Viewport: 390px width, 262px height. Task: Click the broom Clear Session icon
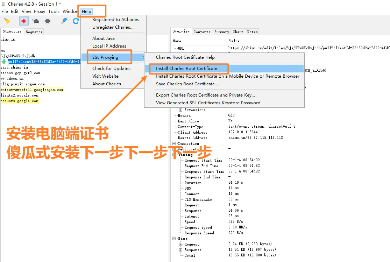[x=7, y=21]
